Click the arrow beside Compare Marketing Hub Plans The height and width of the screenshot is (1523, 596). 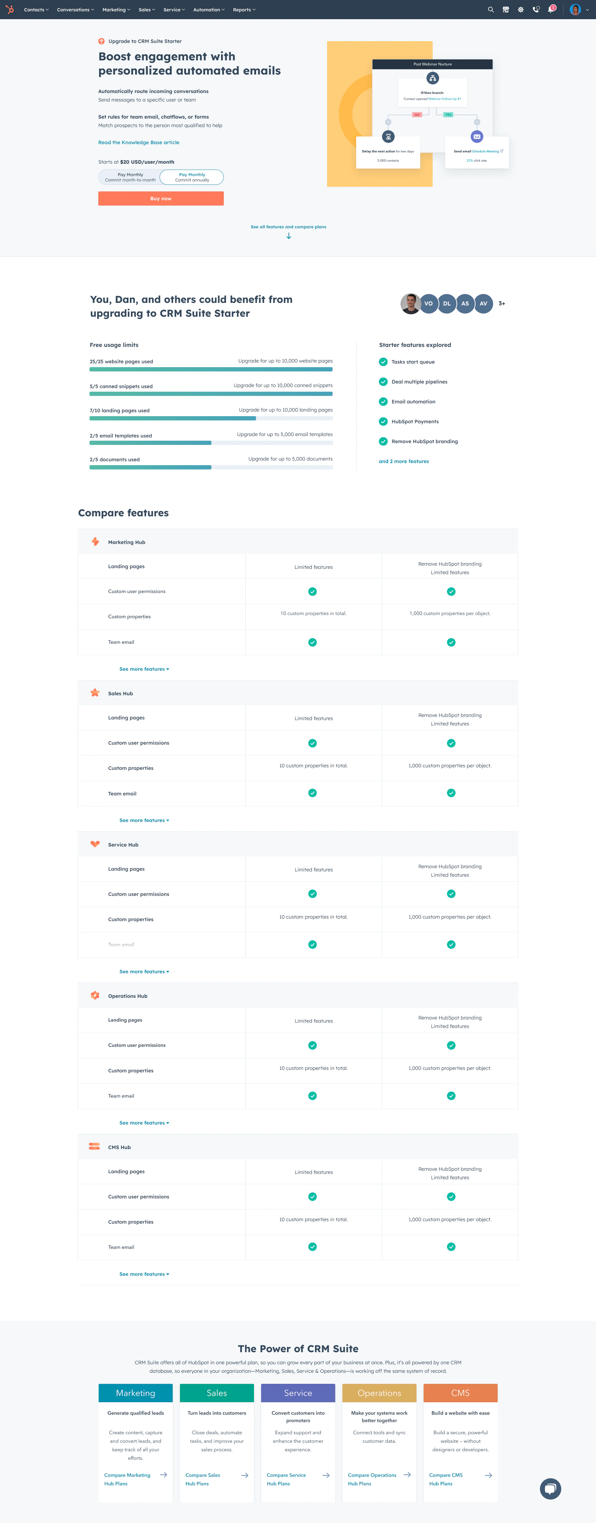click(164, 1474)
